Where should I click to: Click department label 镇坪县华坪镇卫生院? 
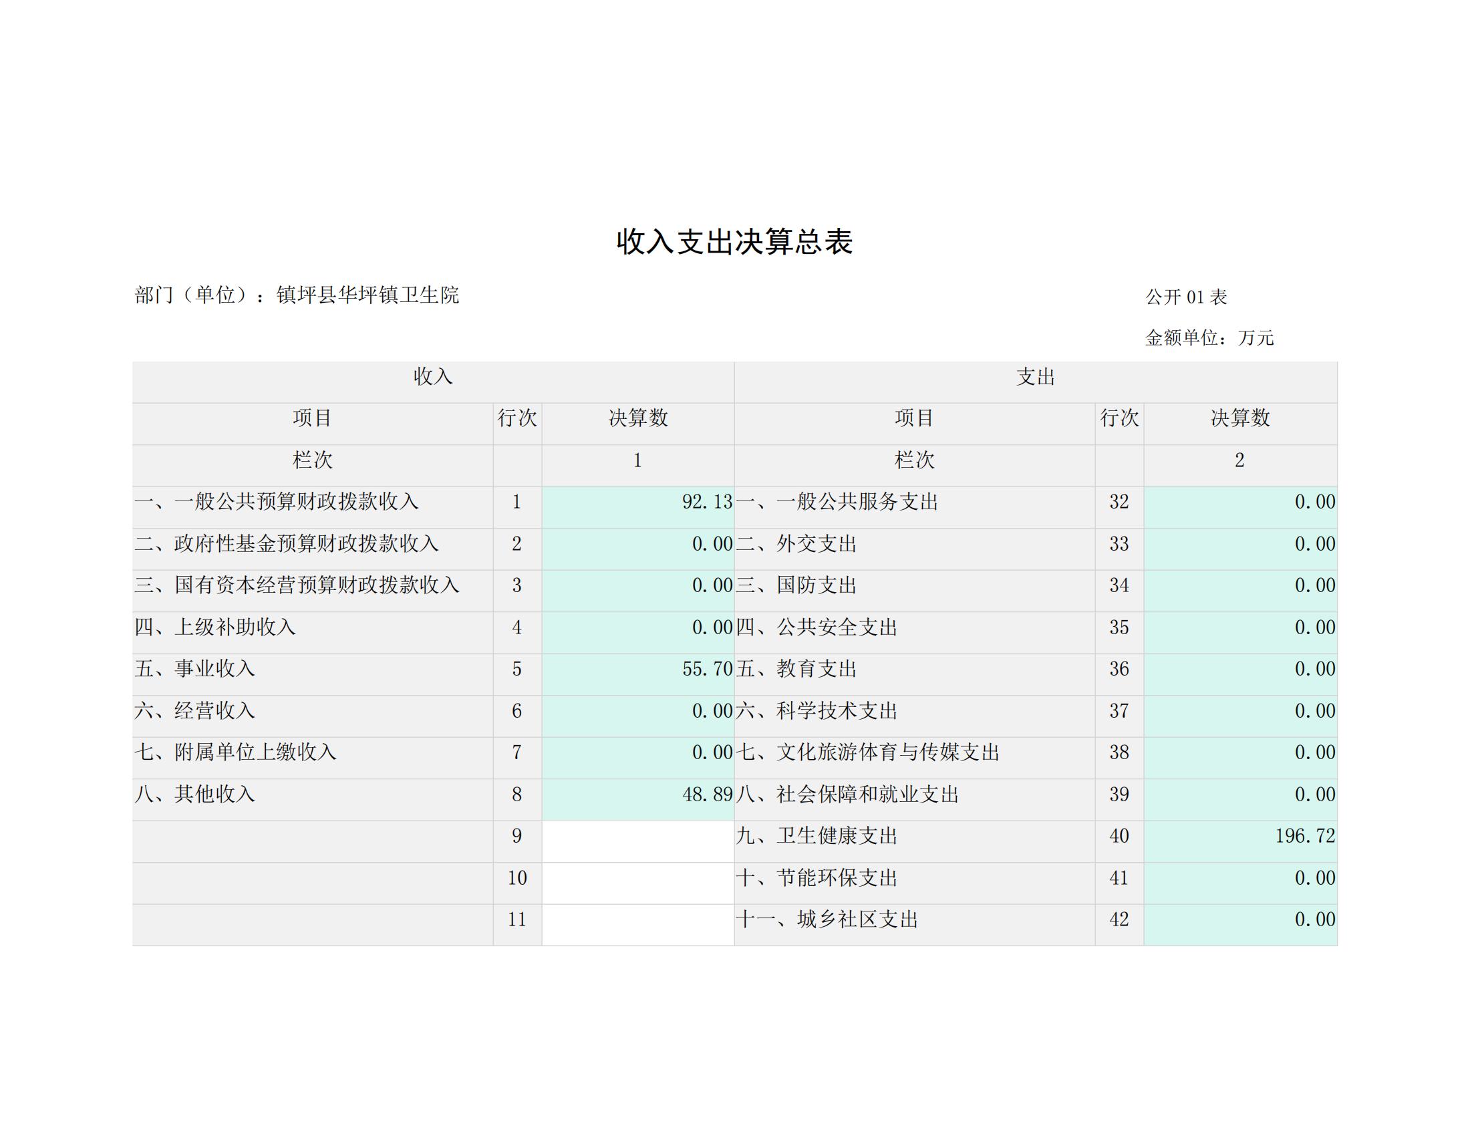pyautogui.click(x=367, y=295)
